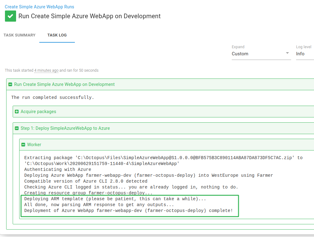Click the Acquire packages section label
The height and width of the screenshot is (237, 314).
38,112
